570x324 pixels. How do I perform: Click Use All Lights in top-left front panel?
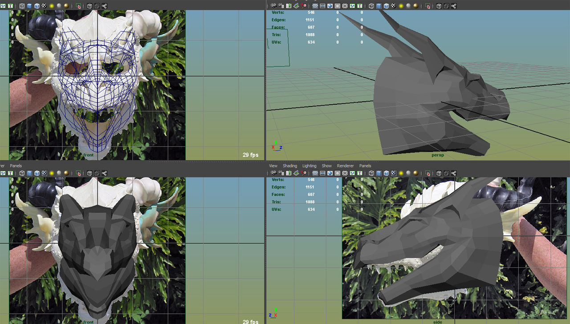(51, 6)
